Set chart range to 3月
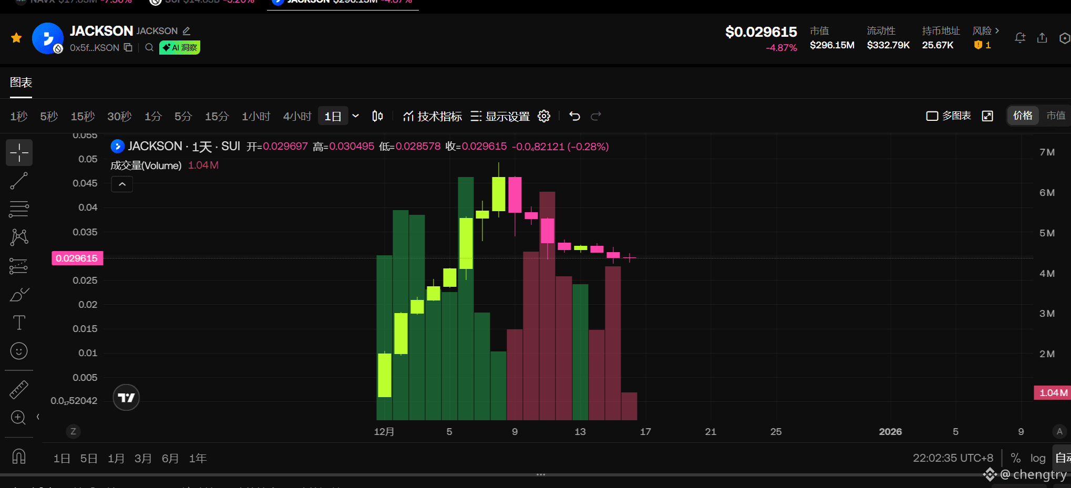 tap(143, 459)
